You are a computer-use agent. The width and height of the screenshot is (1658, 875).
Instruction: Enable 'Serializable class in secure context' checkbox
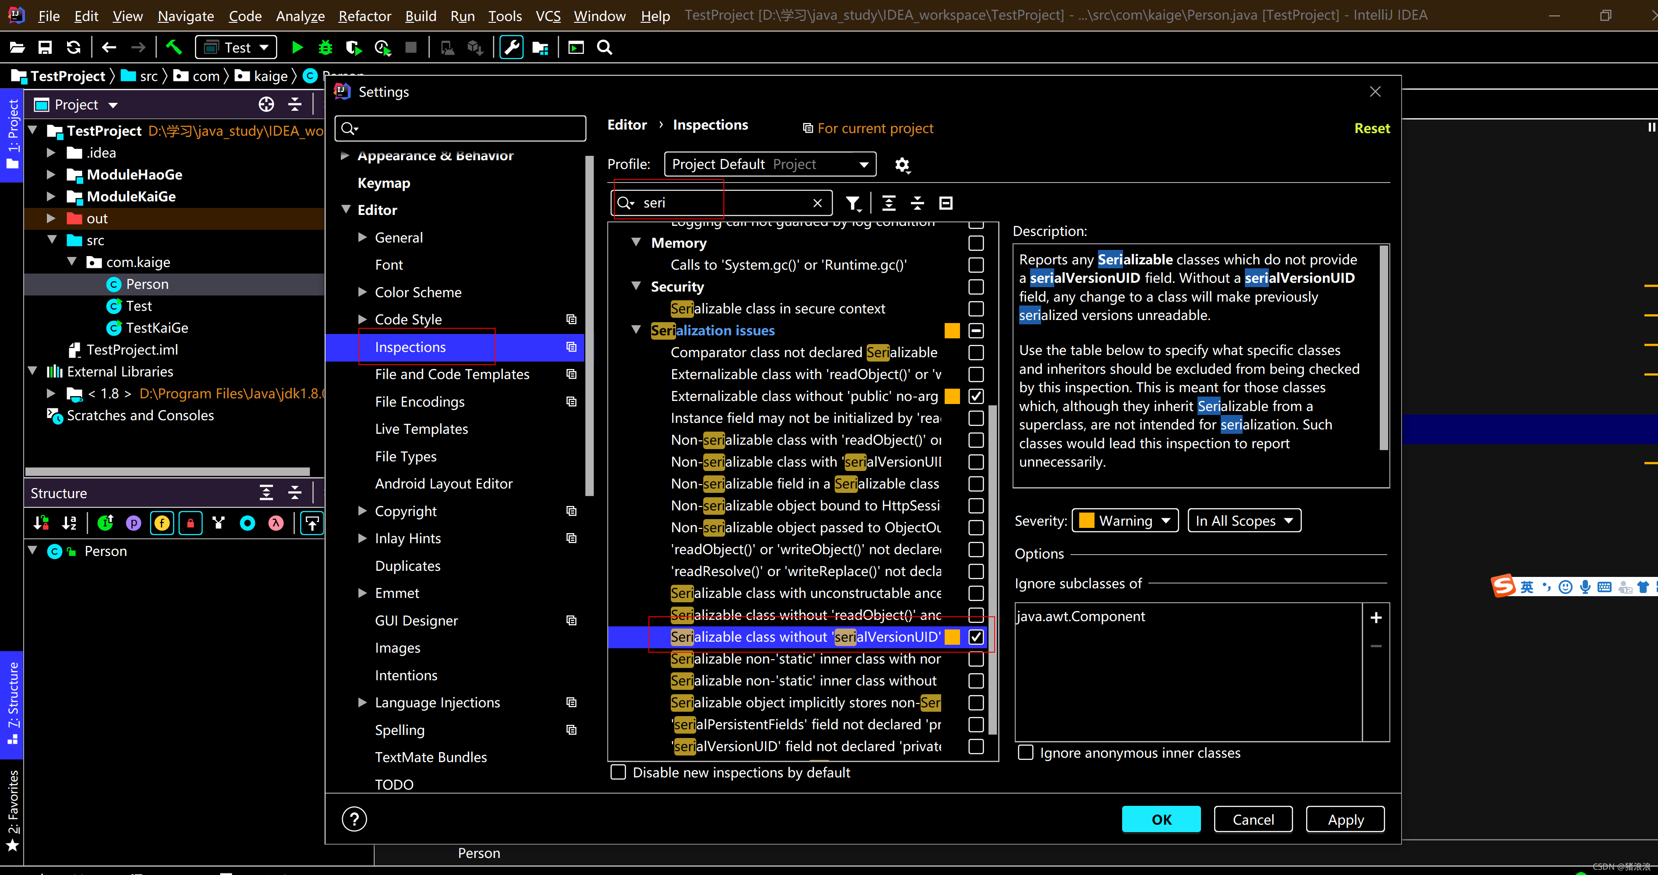976,309
